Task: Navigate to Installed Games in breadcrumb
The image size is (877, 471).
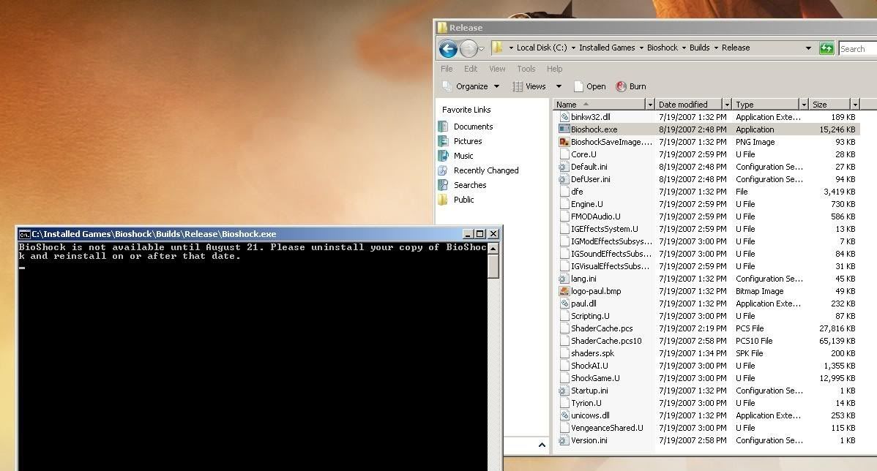Action: tap(606, 48)
